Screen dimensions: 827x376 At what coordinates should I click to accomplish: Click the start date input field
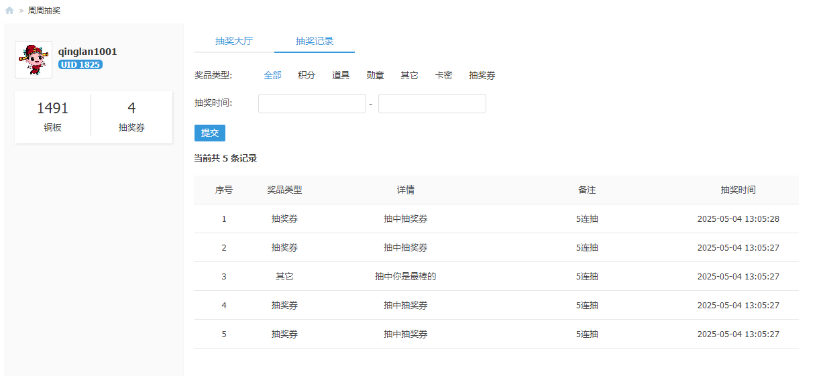click(x=312, y=104)
